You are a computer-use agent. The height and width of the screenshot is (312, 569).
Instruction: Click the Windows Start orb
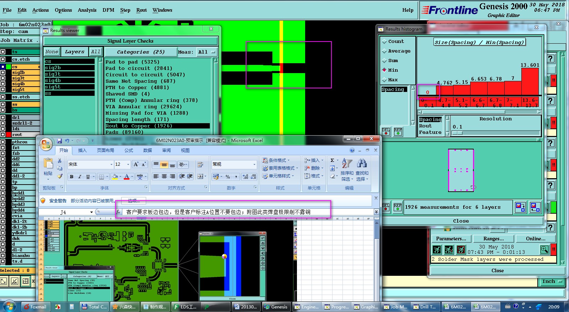coord(9,306)
